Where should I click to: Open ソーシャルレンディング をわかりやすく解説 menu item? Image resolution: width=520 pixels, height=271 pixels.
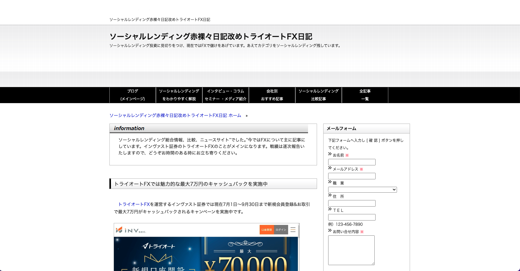pos(179,95)
